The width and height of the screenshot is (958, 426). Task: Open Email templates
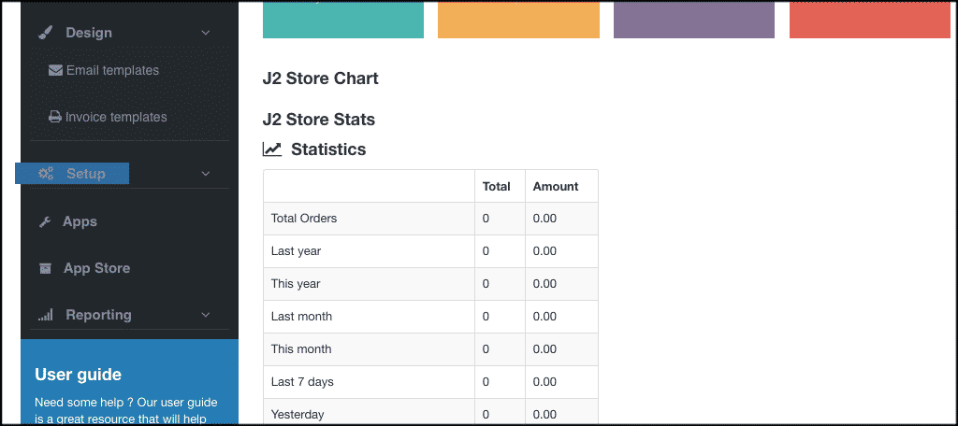point(112,71)
